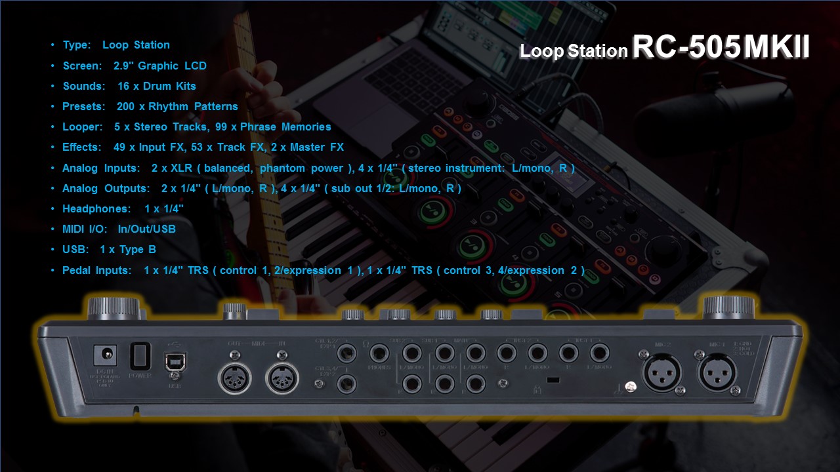840x472 pixels.
Task: Click the "USB: 1 x Type B" line
Action: tap(109, 249)
